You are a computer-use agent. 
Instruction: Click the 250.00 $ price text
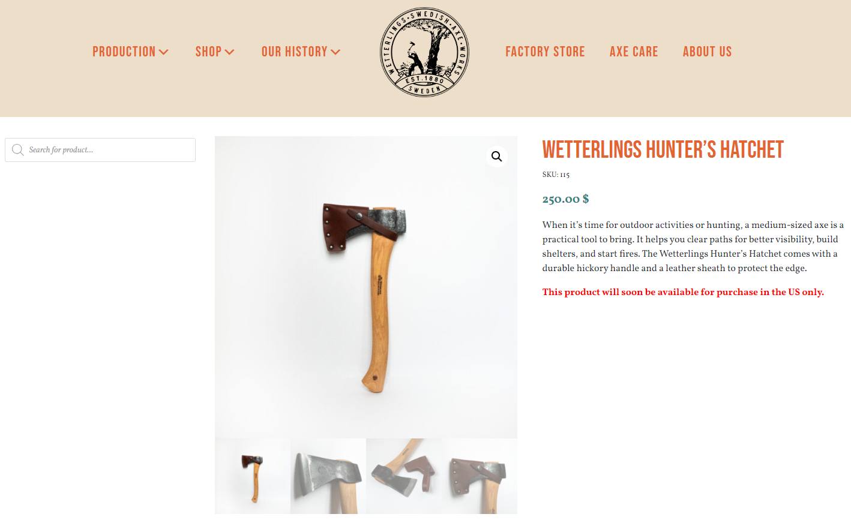click(x=565, y=199)
